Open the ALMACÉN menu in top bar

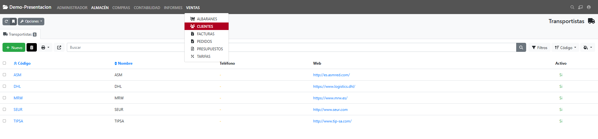pos(100,7)
